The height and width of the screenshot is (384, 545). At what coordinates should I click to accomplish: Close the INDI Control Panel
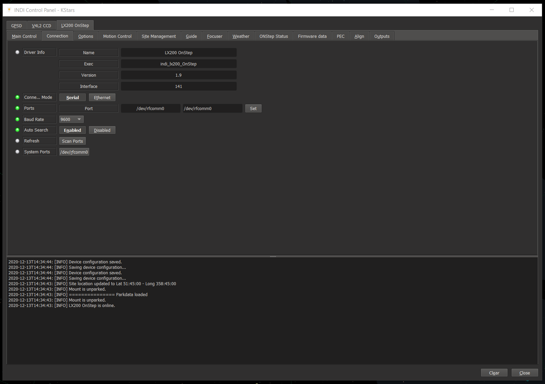point(525,373)
